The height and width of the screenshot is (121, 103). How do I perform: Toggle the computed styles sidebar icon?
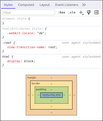97,12
